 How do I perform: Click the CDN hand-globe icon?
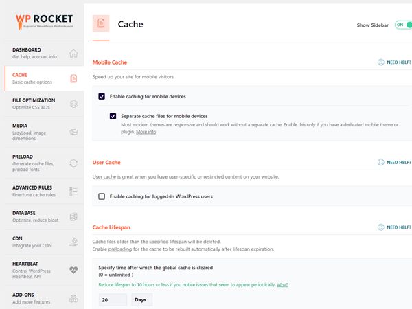[73, 242]
